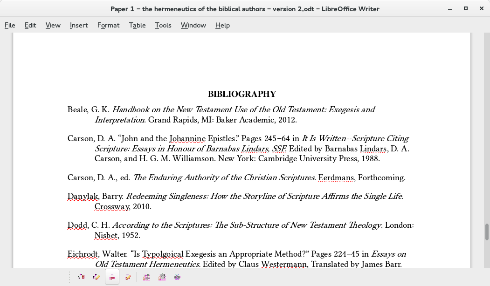Open the Window menu

pos(193,25)
